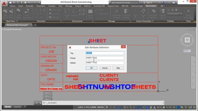Click the annotation scale 1:1 dropdown
The width and height of the screenshot is (198, 111).
[x=159, y=107]
